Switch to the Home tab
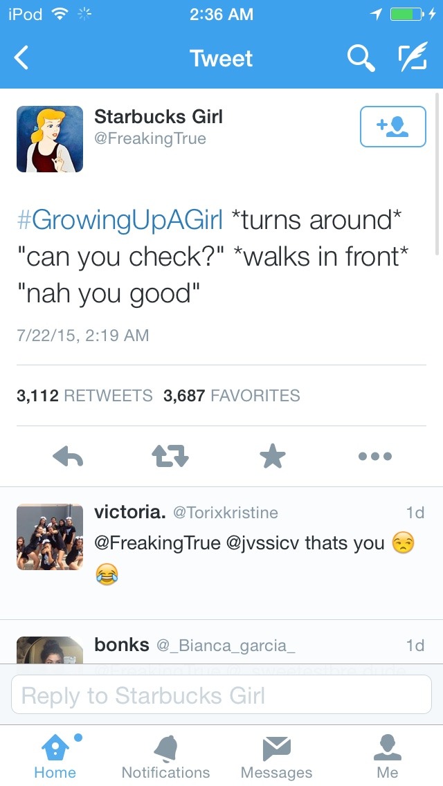The image size is (443, 786). 55,756
